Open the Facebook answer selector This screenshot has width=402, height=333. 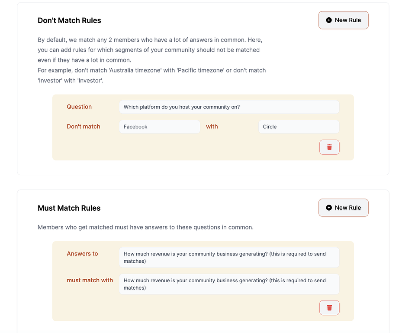tap(160, 127)
